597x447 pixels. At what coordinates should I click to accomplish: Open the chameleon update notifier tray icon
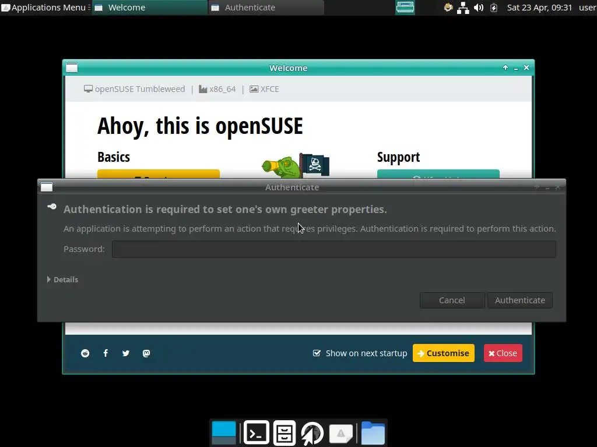(x=448, y=7)
